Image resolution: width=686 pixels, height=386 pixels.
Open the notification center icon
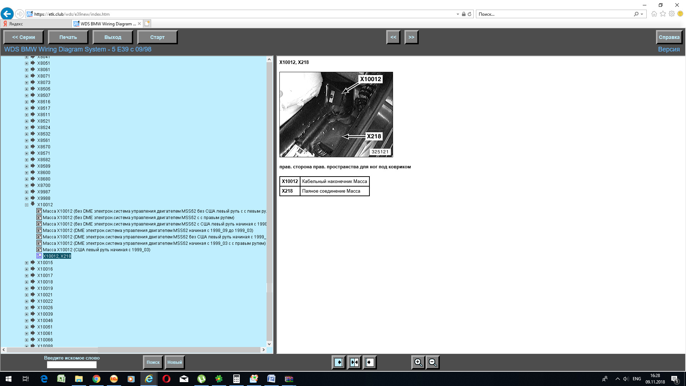[675, 379]
